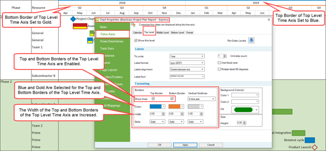Close the Chart Properties dialog
The width and height of the screenshot is (326, 151).
269,19
